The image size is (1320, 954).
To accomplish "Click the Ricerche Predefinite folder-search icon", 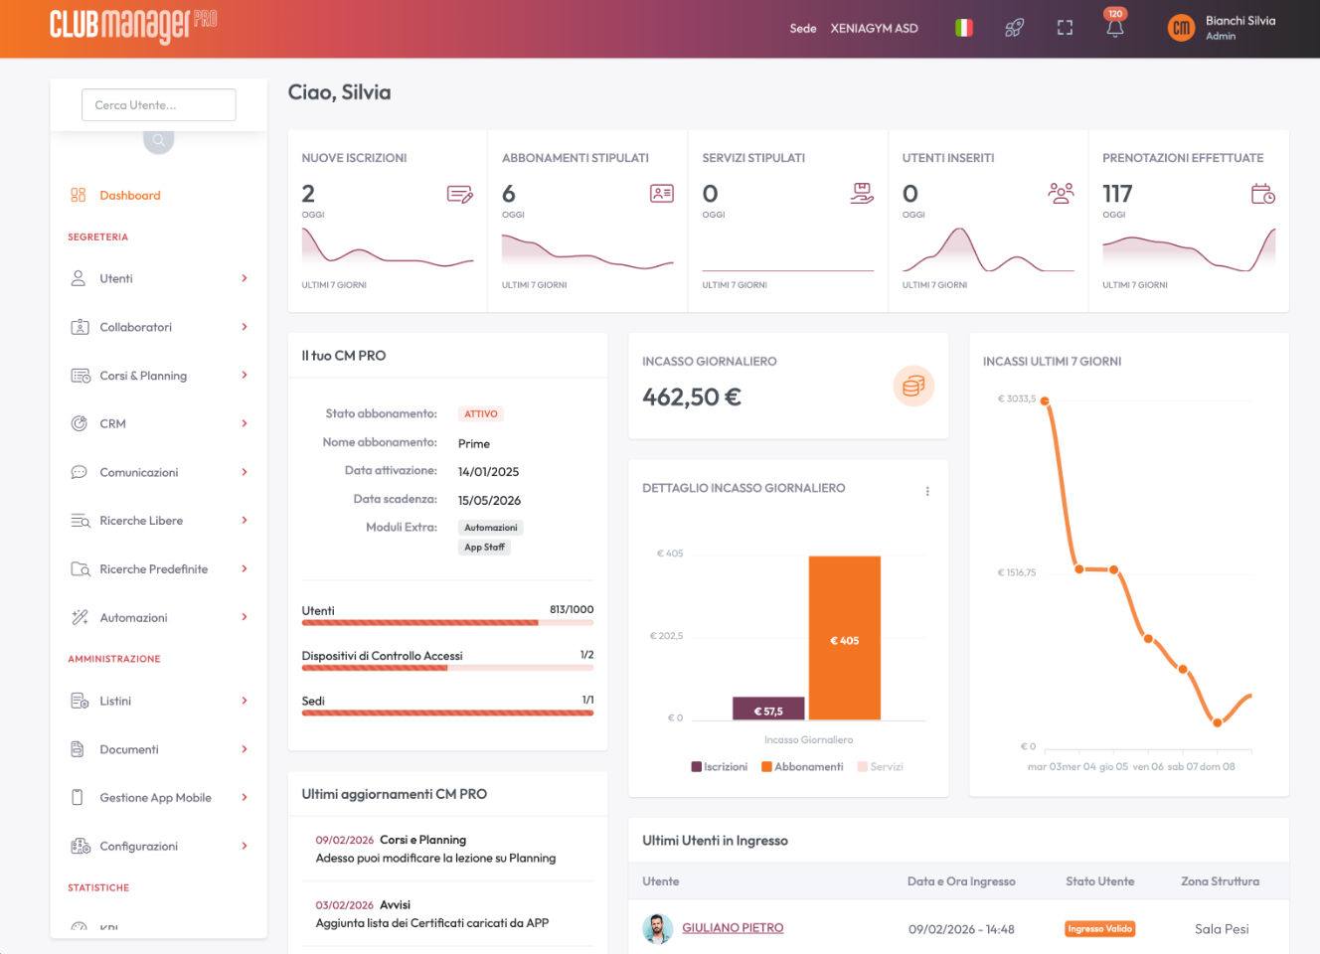I will click(x=81, y=569).
